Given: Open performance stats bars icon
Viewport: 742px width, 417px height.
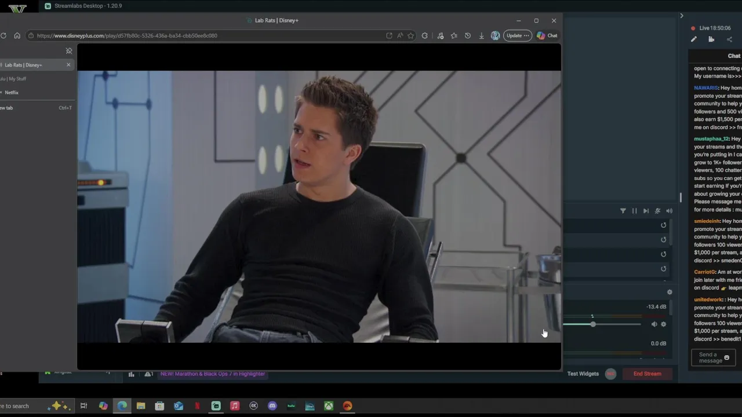Looking at the screenshot, I should point(131,374).
